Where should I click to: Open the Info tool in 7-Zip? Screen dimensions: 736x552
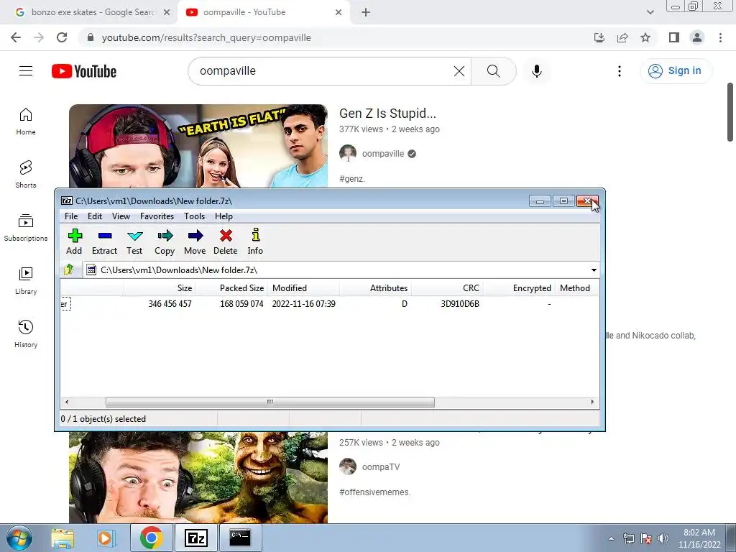(255, 241)
